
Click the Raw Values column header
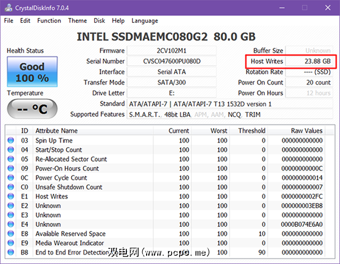tap(307, 130)
